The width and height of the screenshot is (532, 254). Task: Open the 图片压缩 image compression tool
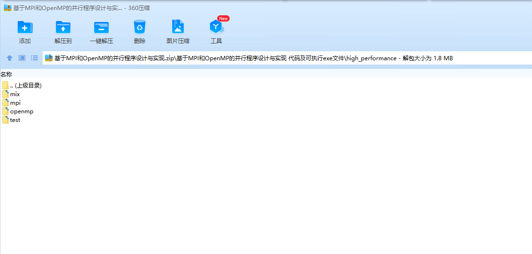(x=178, y=26)
